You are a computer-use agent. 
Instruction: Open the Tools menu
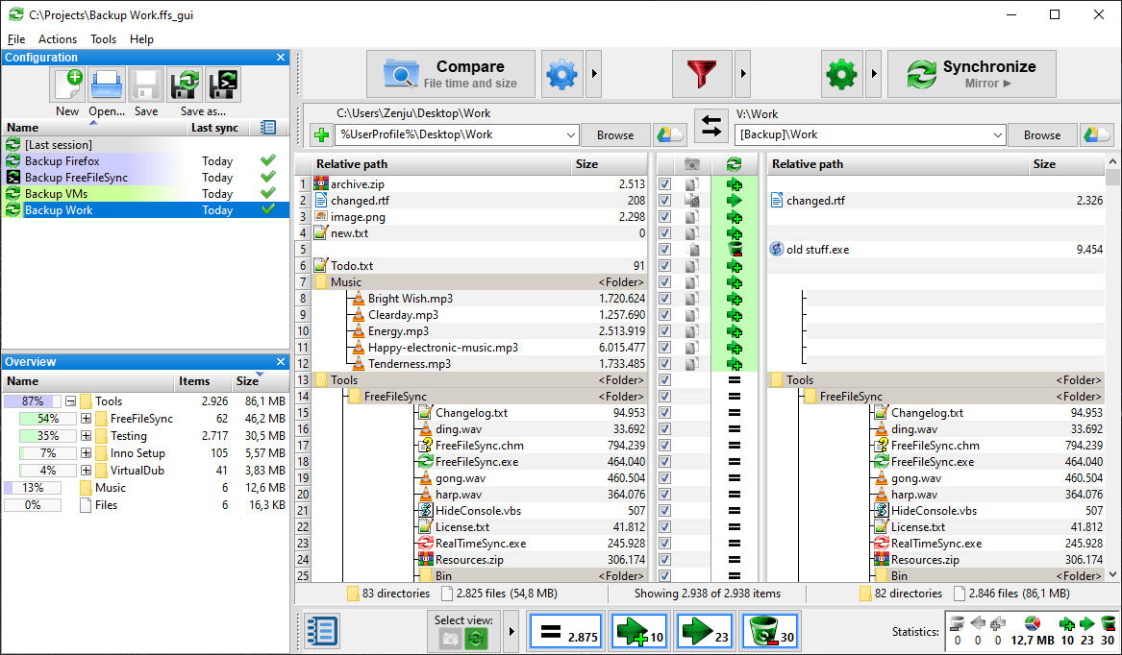103,39
